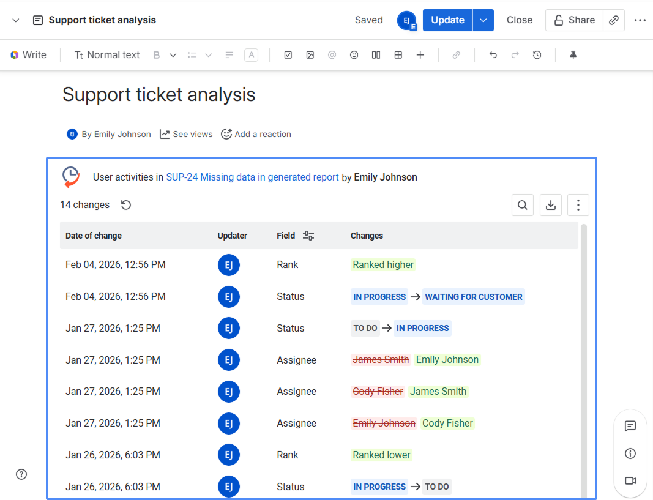Viewport: 653px width, 500px height.
Task: Open the emoji picker in toolbar
Action: click(354, 55)
